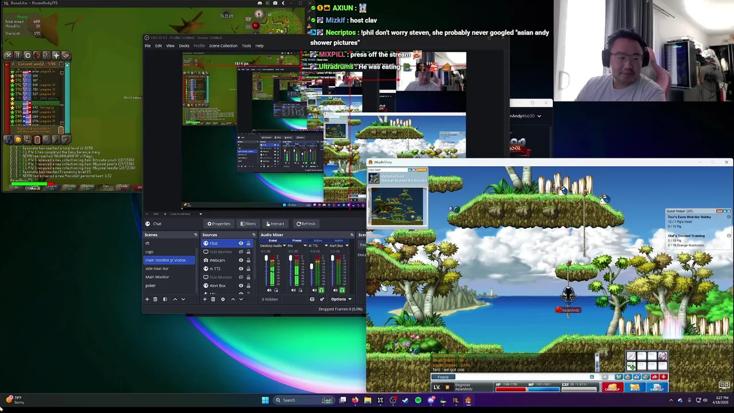The width and height of the screenshot is (734, 413).
Task: Click the Filters button in OBS
Action: click(x=248, y=224)
